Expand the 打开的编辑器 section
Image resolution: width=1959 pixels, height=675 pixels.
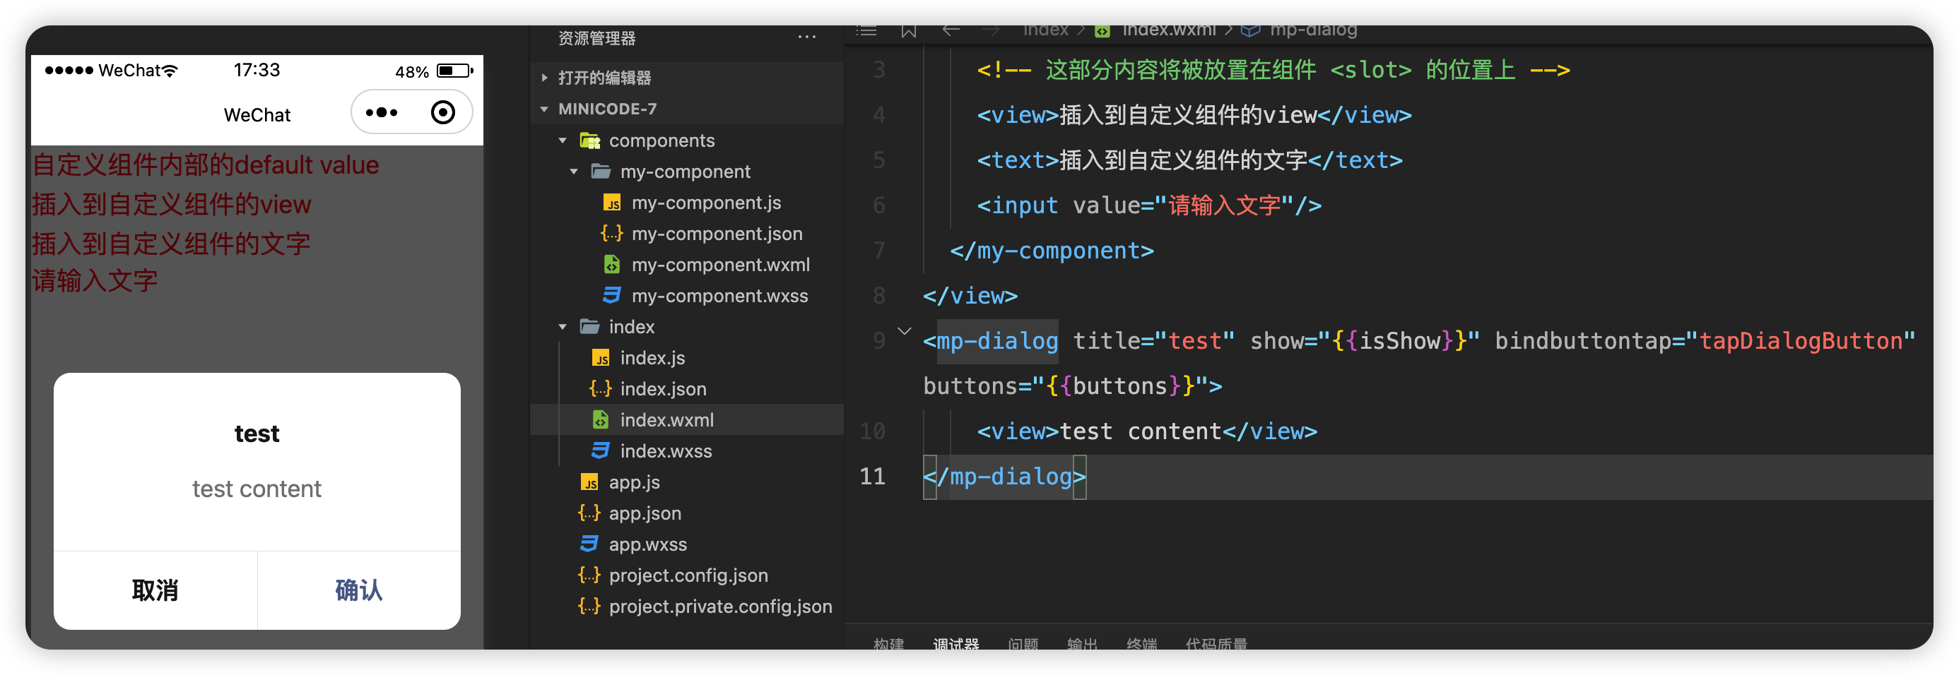[x=544, y=78]
